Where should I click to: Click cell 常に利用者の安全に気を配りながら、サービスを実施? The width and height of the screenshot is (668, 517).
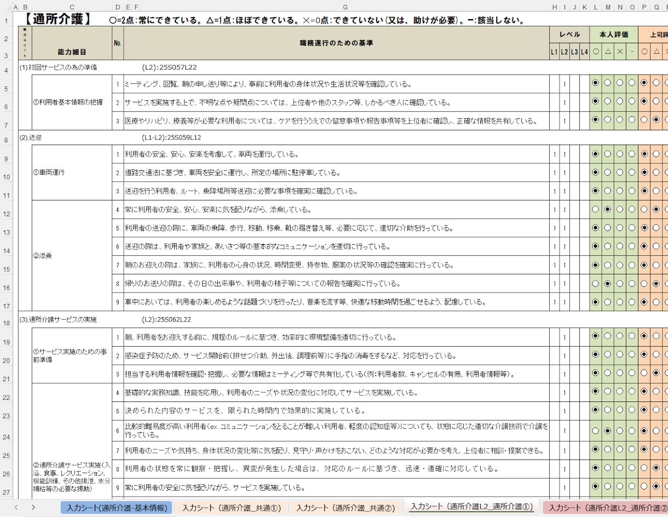(336, 487)
